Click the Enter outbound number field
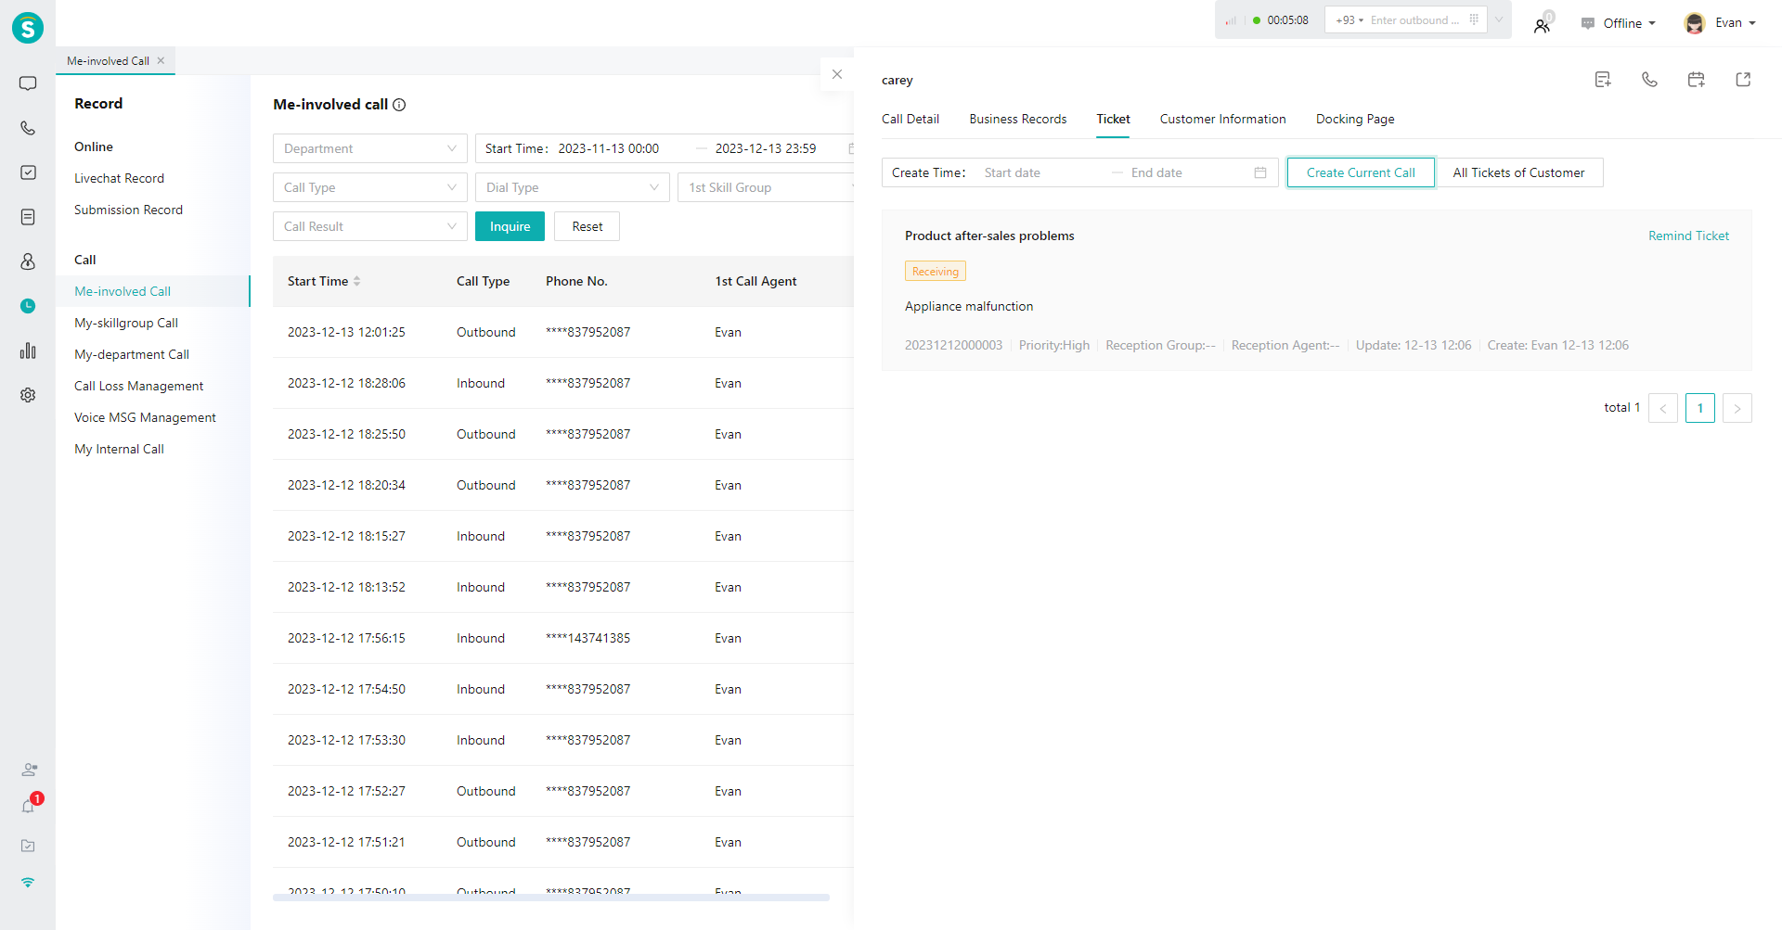This screenshot has width=1782, height=930. 1414,20
